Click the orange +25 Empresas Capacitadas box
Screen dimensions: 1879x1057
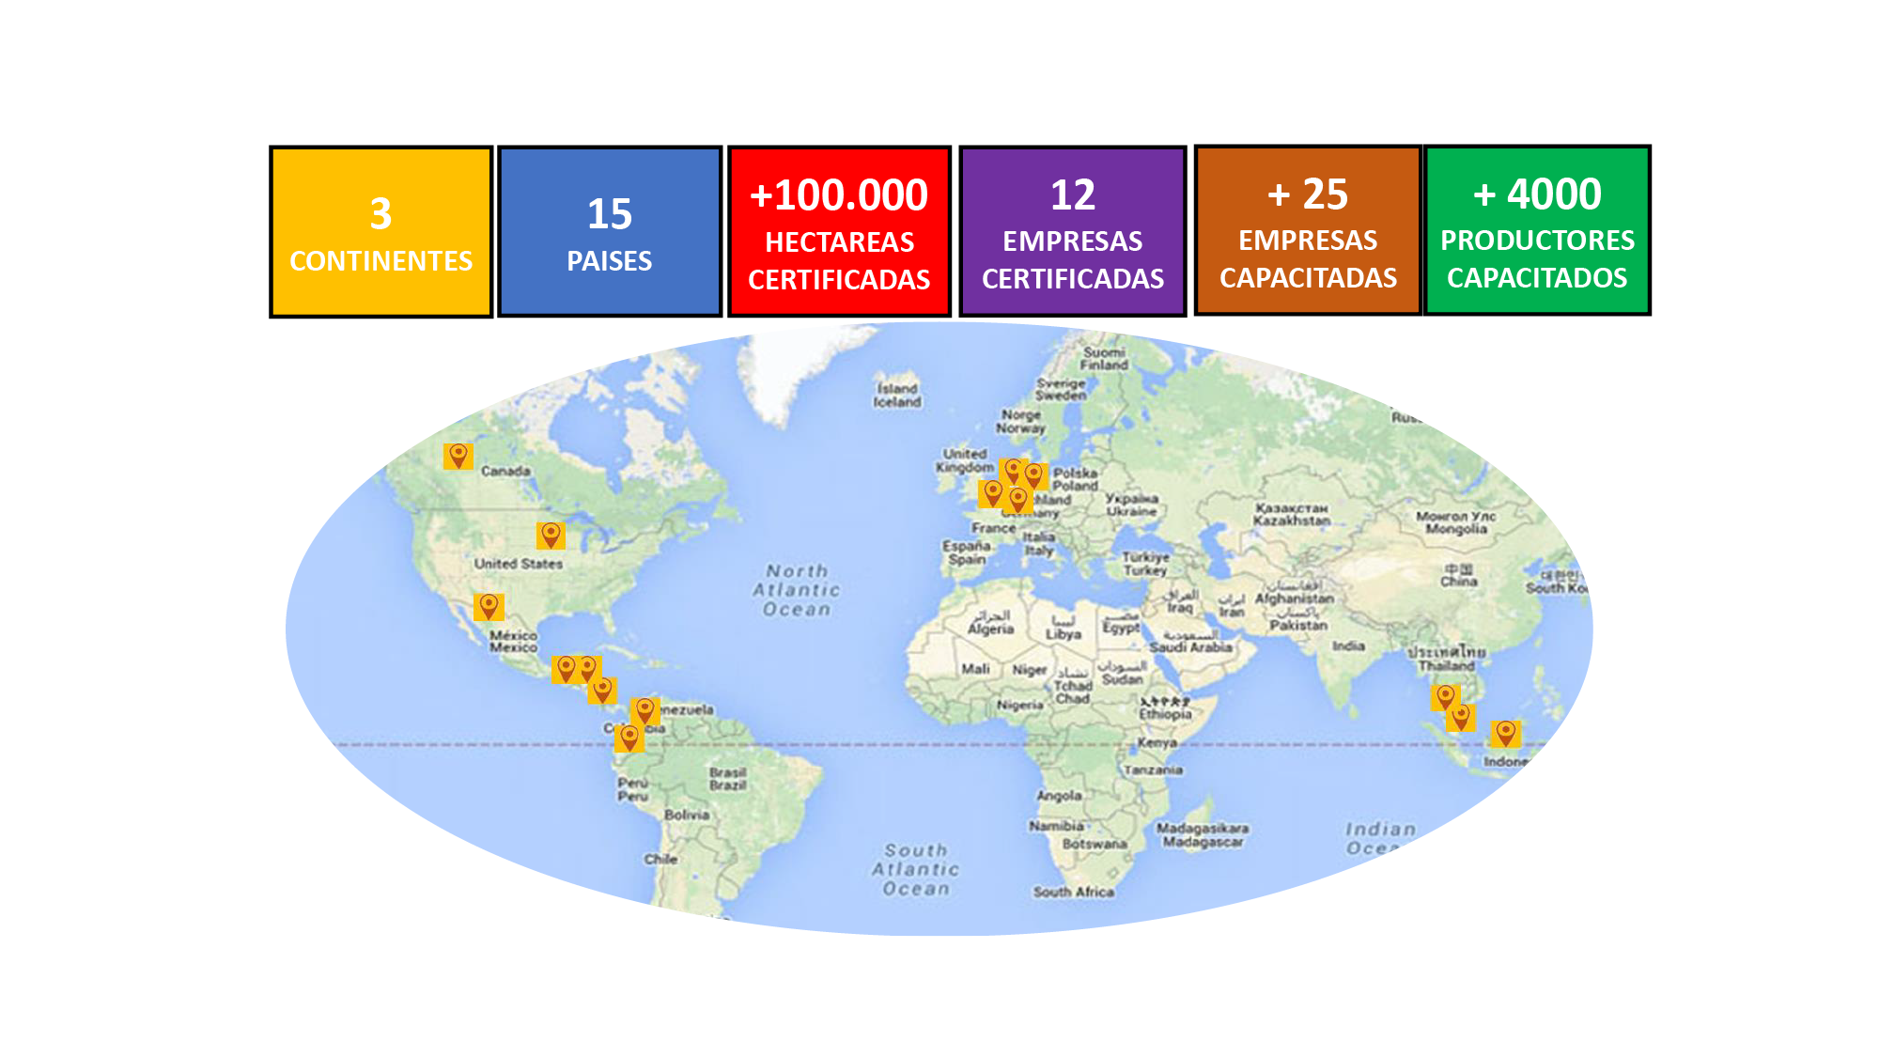1308,230
